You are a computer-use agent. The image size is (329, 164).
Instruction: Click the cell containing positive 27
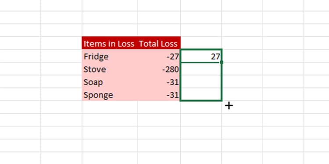pyautogui.click(x=201, y=56)
